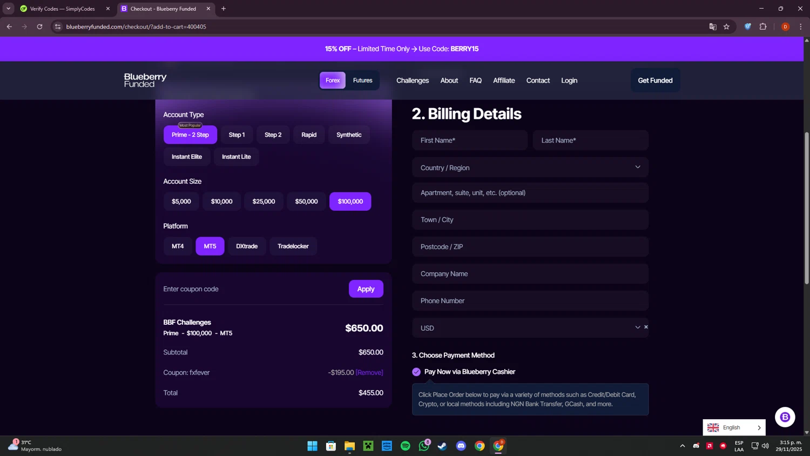Select the Prime - 2 Step account type
Screen dimensions: 810x456
click(190, 135)
